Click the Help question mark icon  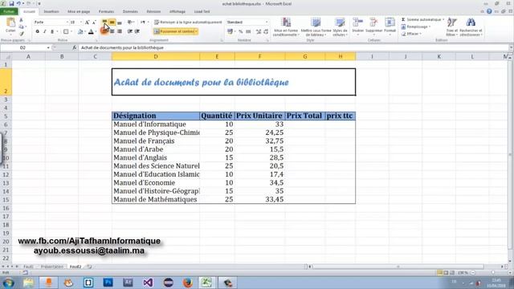(x=489, y=11)
